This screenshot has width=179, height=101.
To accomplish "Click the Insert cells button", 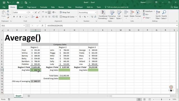I will tap(126, 15).
